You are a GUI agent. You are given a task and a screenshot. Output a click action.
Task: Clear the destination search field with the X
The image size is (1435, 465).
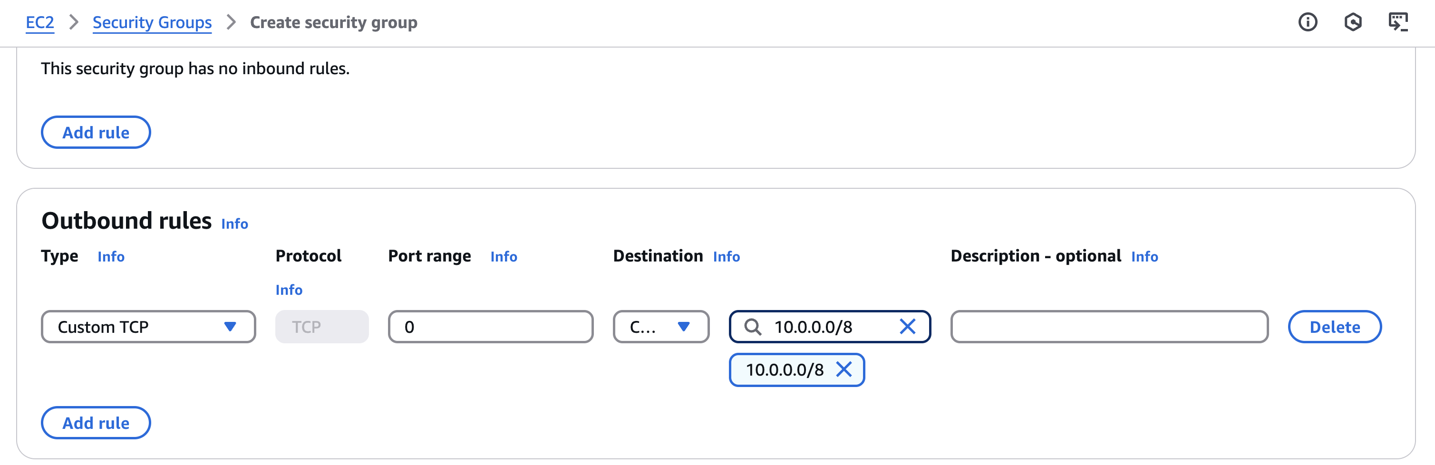908,327
